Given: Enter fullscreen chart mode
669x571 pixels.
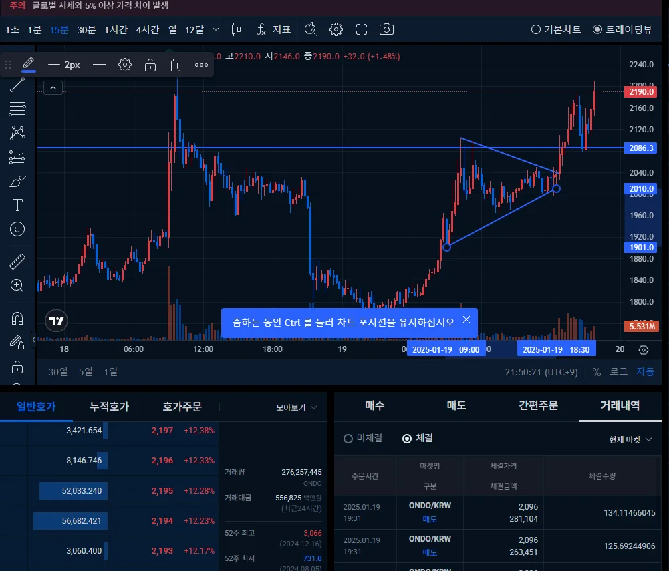Looking at the screenshot, I should click(362, 29).
